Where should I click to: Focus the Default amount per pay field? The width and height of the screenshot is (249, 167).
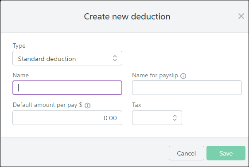pos(67,118)
